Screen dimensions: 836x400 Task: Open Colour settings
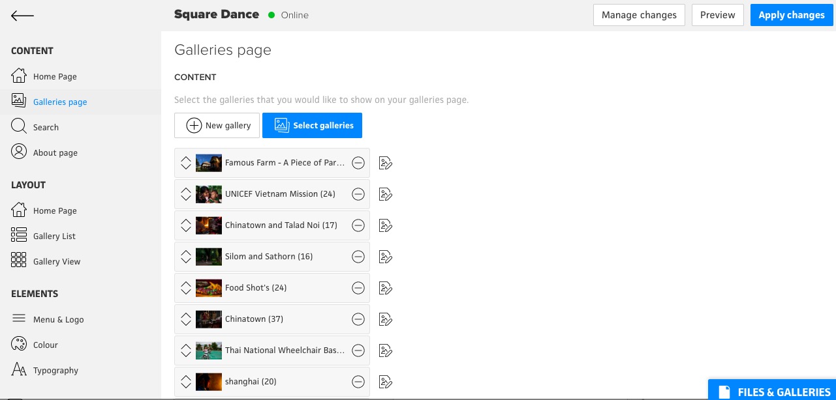pos(35,345)
